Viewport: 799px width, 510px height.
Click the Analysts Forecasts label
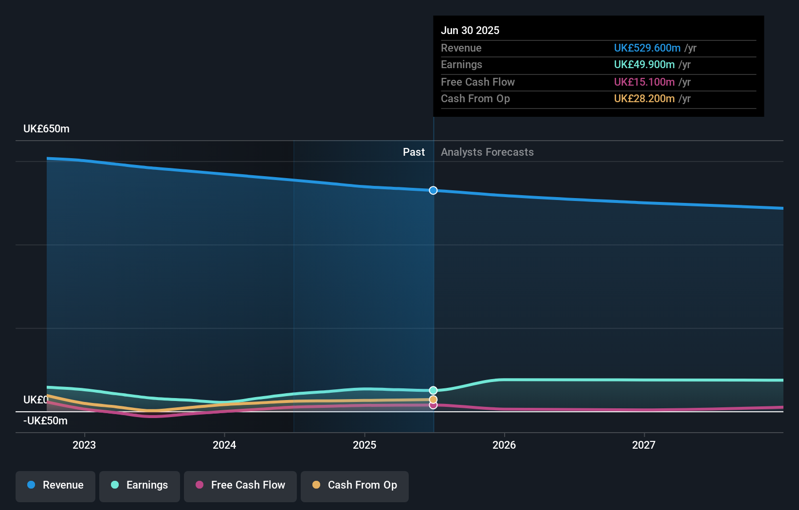[487, 152]
